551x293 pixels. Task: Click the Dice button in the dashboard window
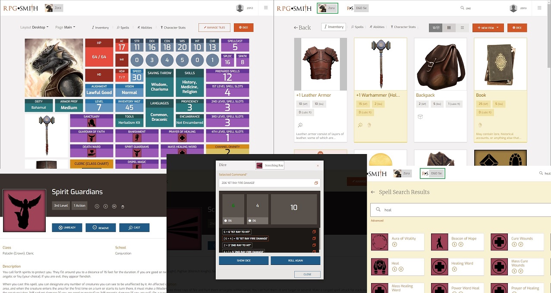coord(243,28)
